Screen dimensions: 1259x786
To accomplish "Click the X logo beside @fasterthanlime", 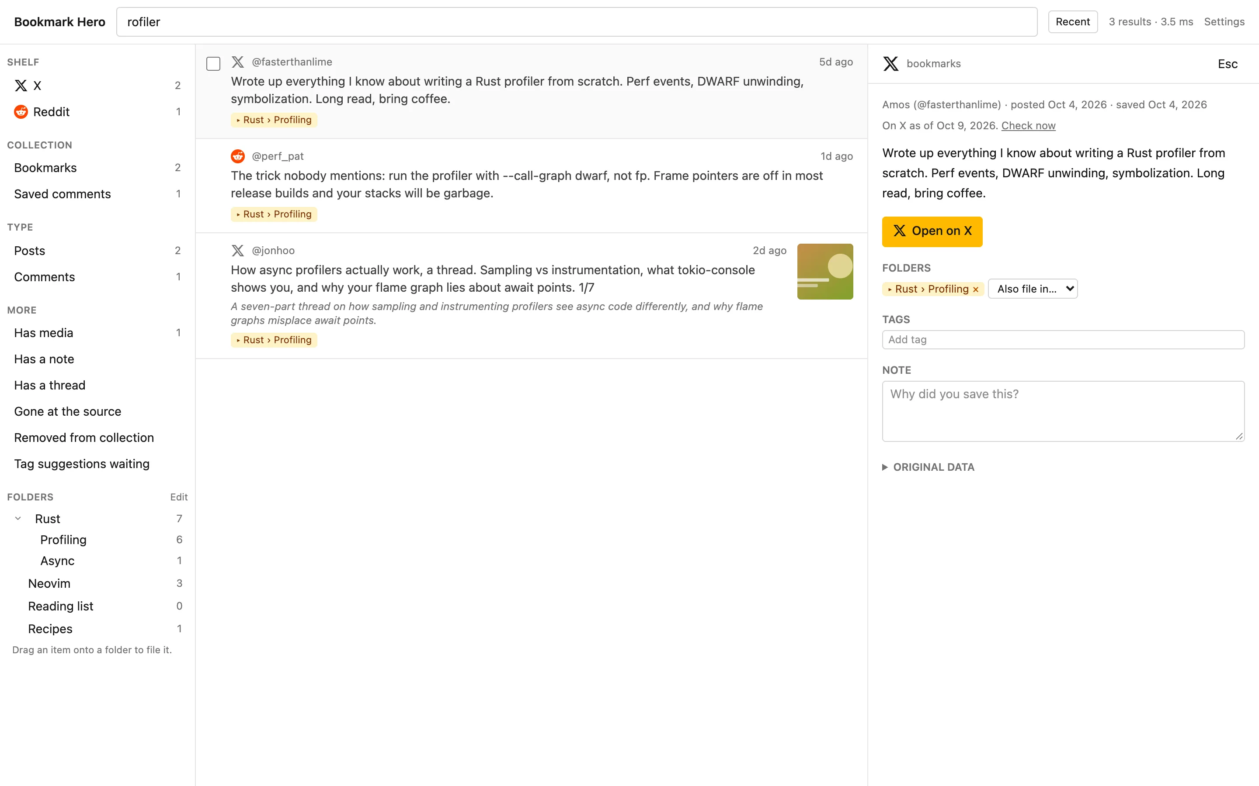I will 238,62.
